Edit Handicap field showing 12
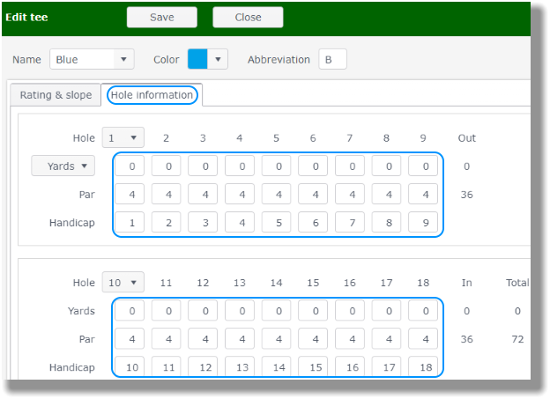550x399 pixels. coord(203,366)
